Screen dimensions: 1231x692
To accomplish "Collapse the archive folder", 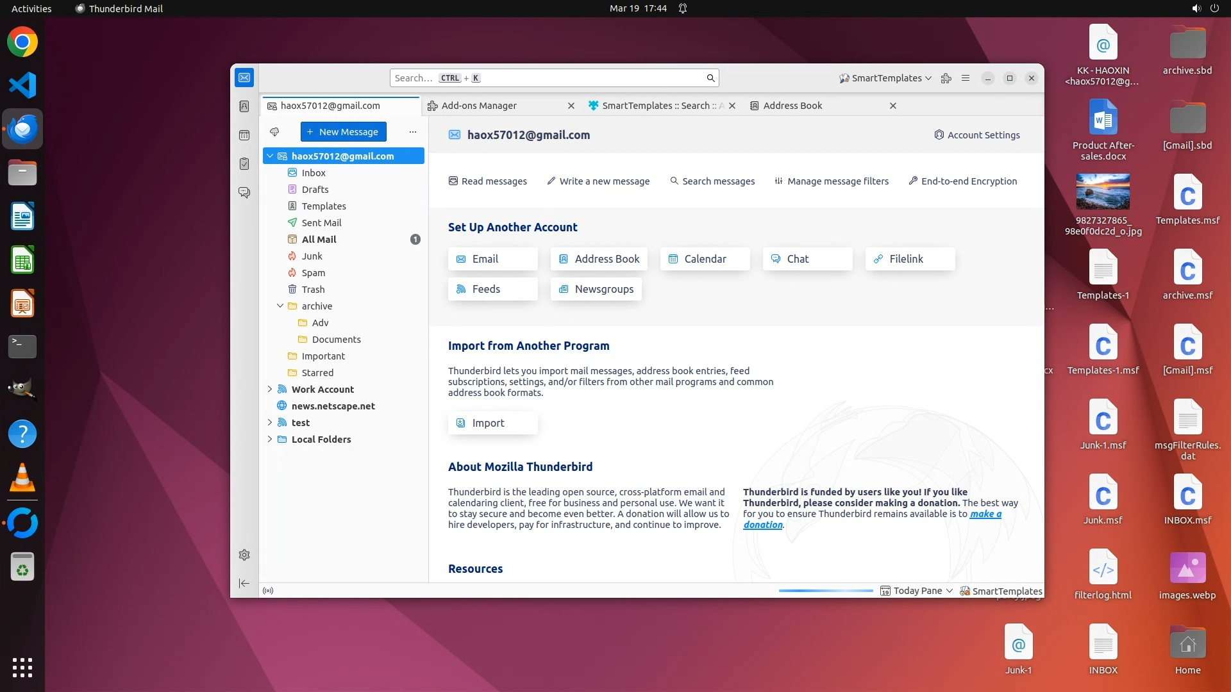I will pos(280,306).
